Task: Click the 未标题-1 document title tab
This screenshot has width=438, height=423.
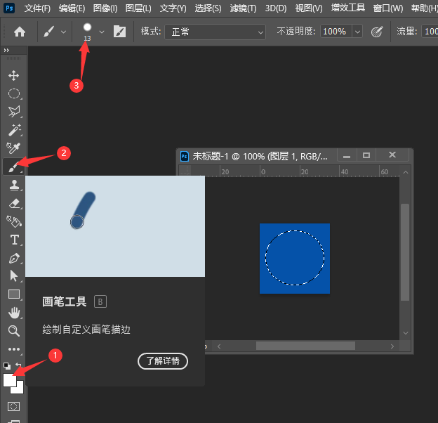Action: [x=260, y=156]
